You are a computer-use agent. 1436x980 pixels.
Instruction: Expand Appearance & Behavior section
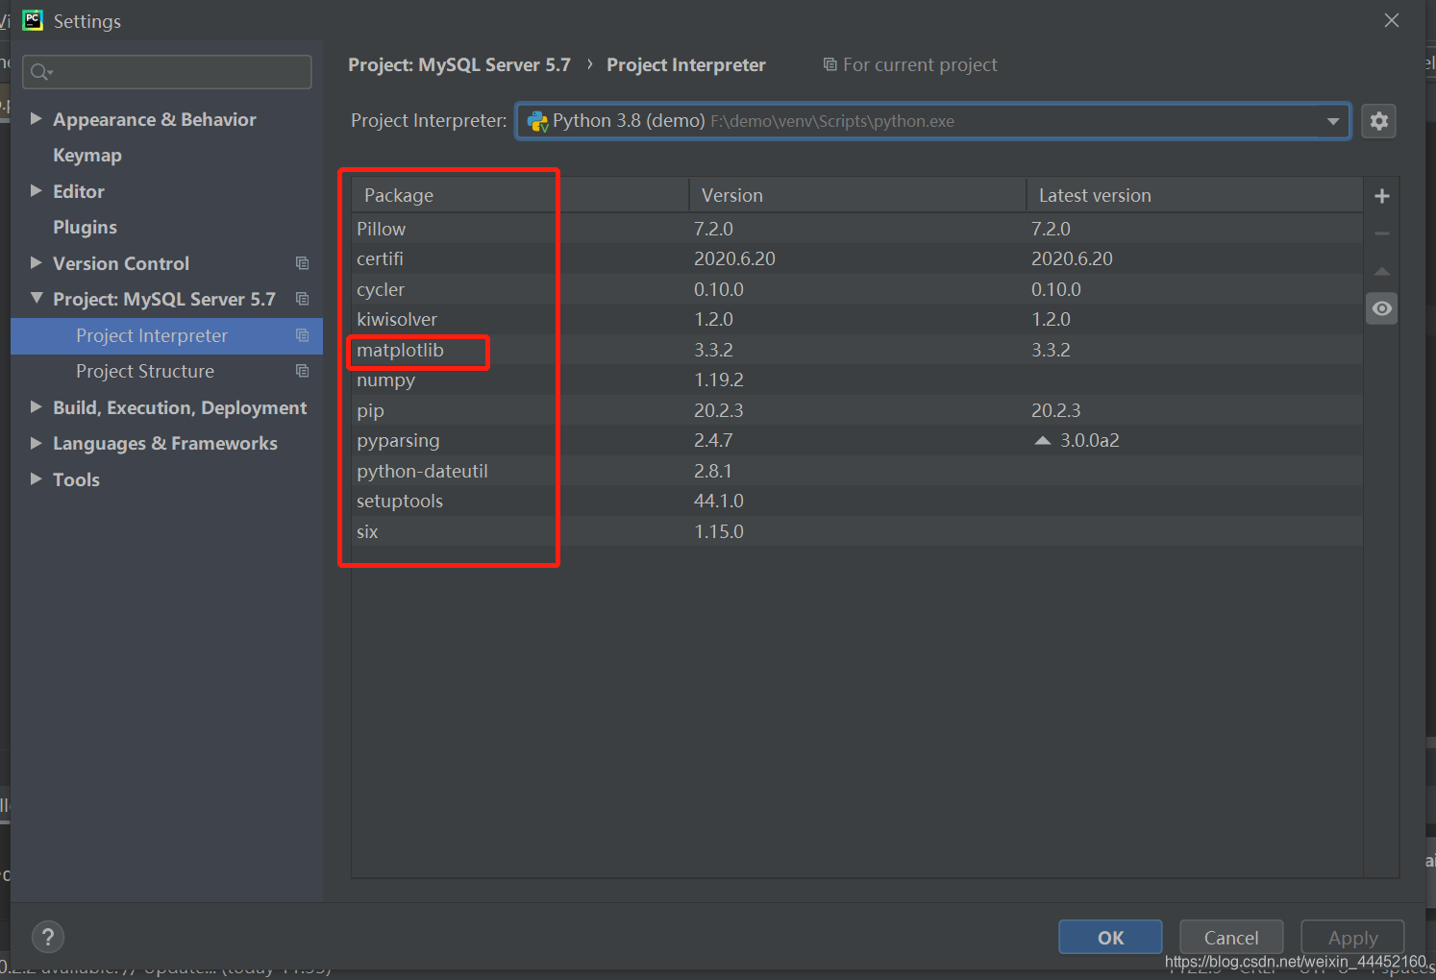pyautogui.click(x=36, y=118)
